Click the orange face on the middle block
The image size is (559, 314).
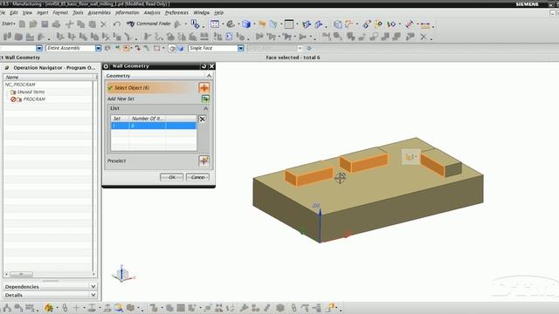tap(369, 163)
